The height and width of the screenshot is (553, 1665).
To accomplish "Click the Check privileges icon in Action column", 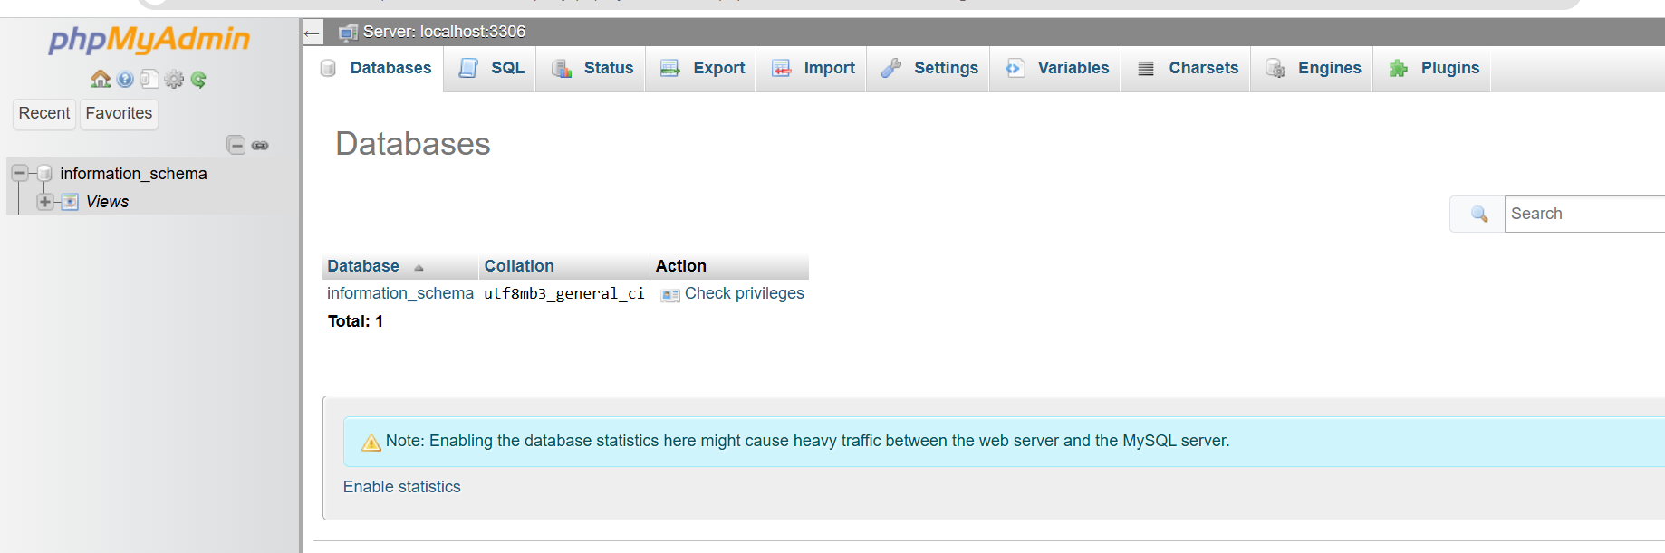I will (x=670, y=295).
